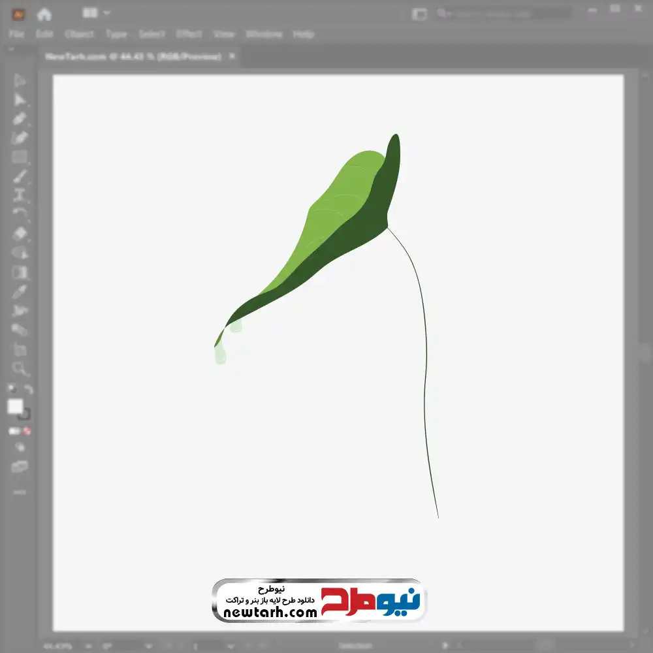Viewport: 653px width, 653px height.
Task: Close the NewTarh.com document tab
Action: [x=232, y=56]
